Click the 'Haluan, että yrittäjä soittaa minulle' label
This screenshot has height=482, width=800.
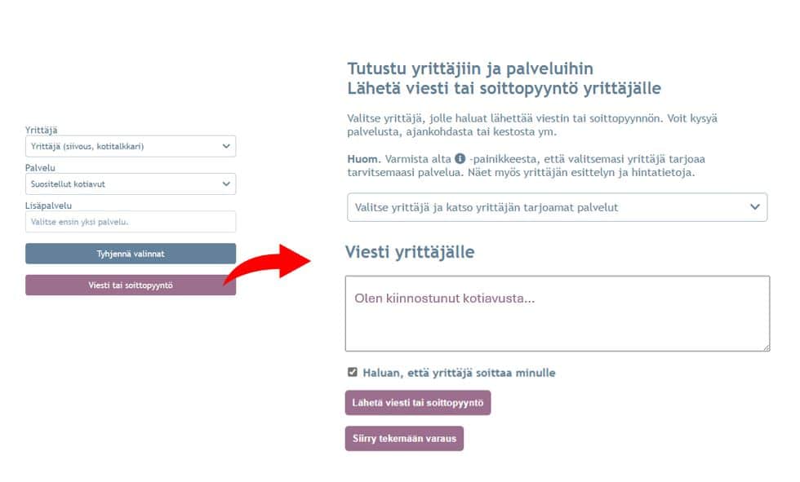459,373
